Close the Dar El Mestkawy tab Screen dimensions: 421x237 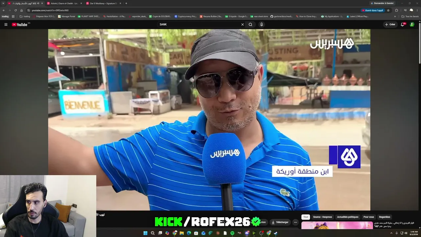click(x=120, y=3)
